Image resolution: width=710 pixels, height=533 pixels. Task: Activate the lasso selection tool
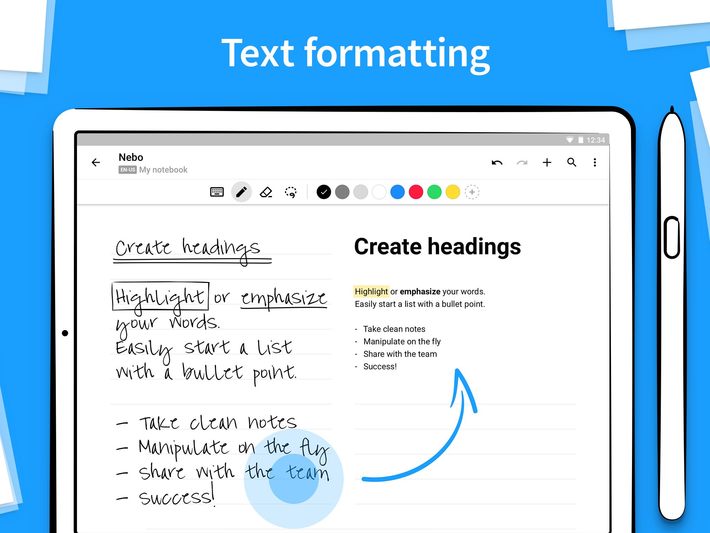291,192
